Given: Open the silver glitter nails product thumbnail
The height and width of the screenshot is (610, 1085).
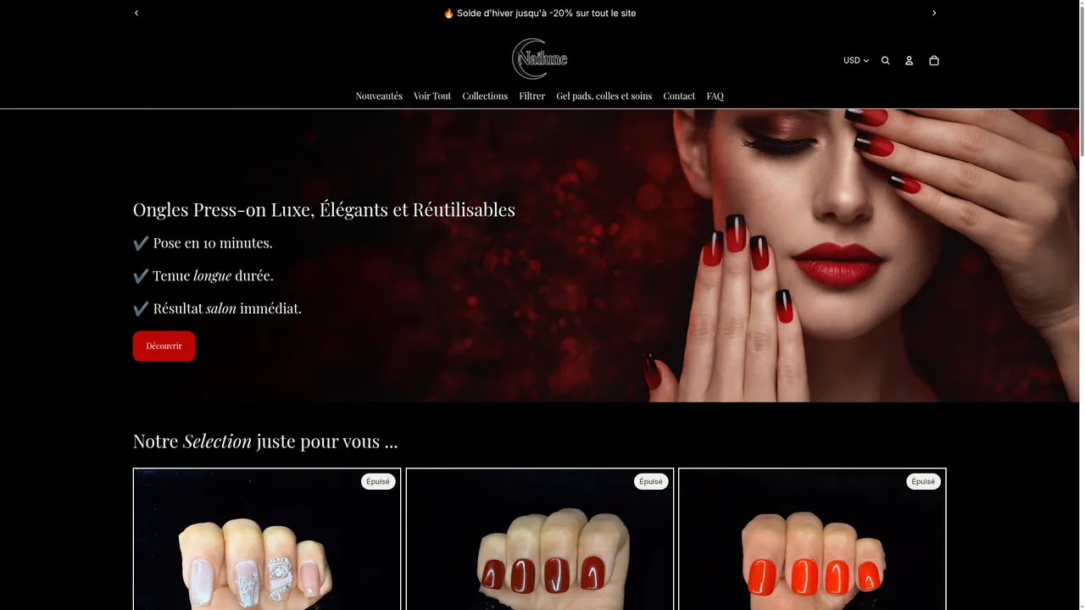Looking at the screenshot, I should point(267,539).
